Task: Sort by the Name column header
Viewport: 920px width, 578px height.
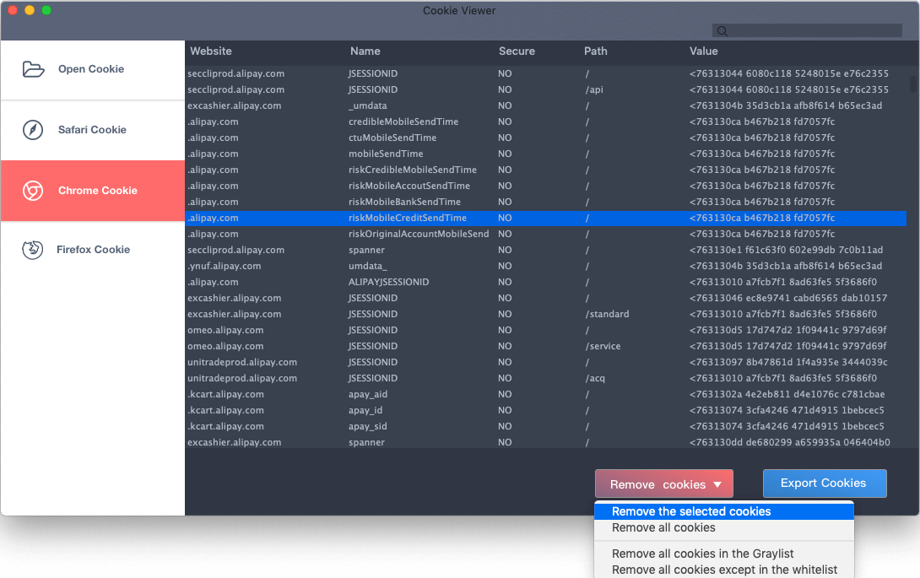Action: point(365,51)
